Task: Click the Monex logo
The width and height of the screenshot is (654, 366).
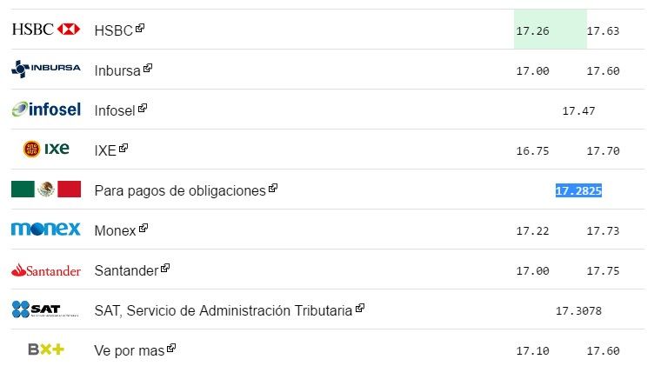Action: point(45,230)
